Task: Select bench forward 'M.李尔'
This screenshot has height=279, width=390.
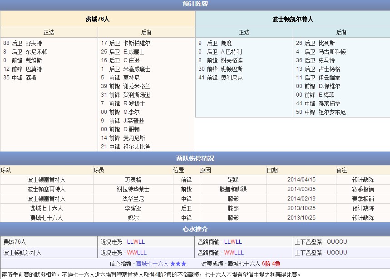Action: tap(131, 112)
